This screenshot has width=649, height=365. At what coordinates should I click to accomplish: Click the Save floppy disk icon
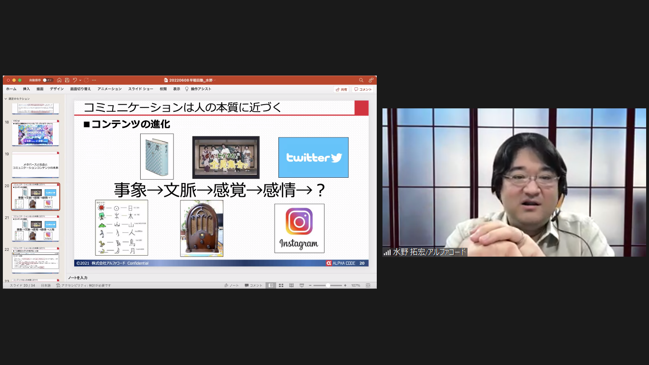pyautogui.click(x=67, y=80)
